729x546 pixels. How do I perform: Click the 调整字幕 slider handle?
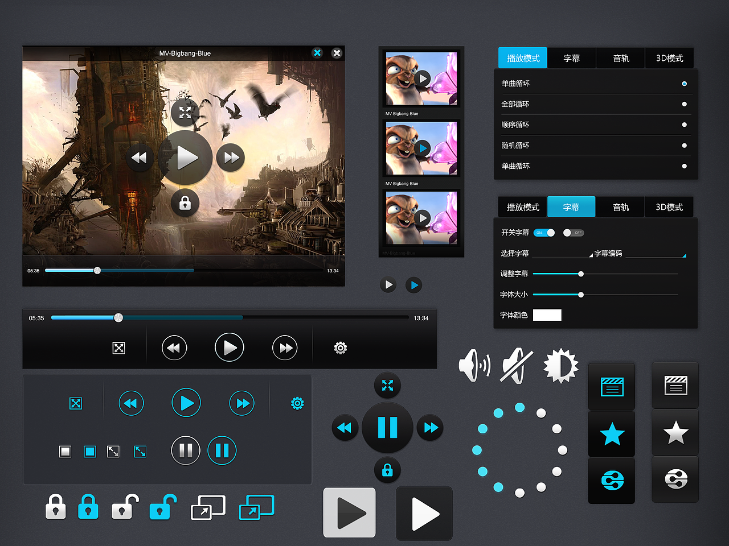click(x=581, y=274)
